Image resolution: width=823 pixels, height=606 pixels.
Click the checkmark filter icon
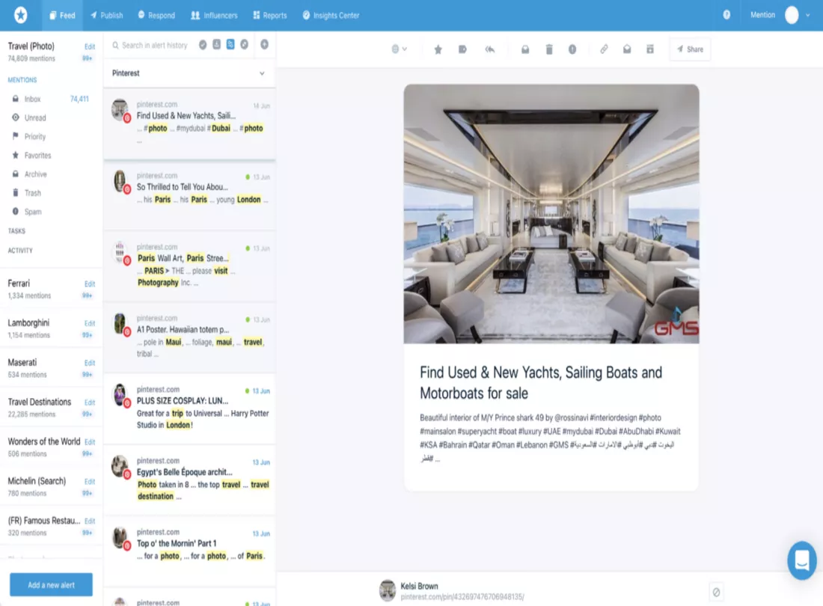point(203,45)
